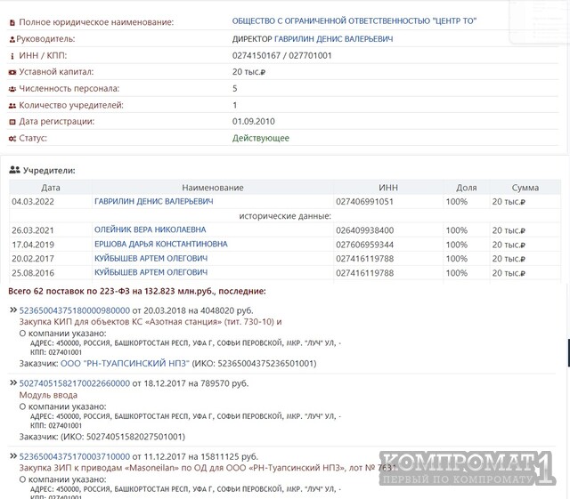Select the registration date 01.09.2010
Viewport: 570px width, 499px height.
pyautogui.click(x=253, y=121)
